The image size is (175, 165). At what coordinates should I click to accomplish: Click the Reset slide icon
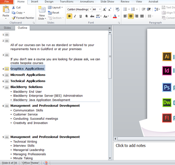click(x=50, y=13)
